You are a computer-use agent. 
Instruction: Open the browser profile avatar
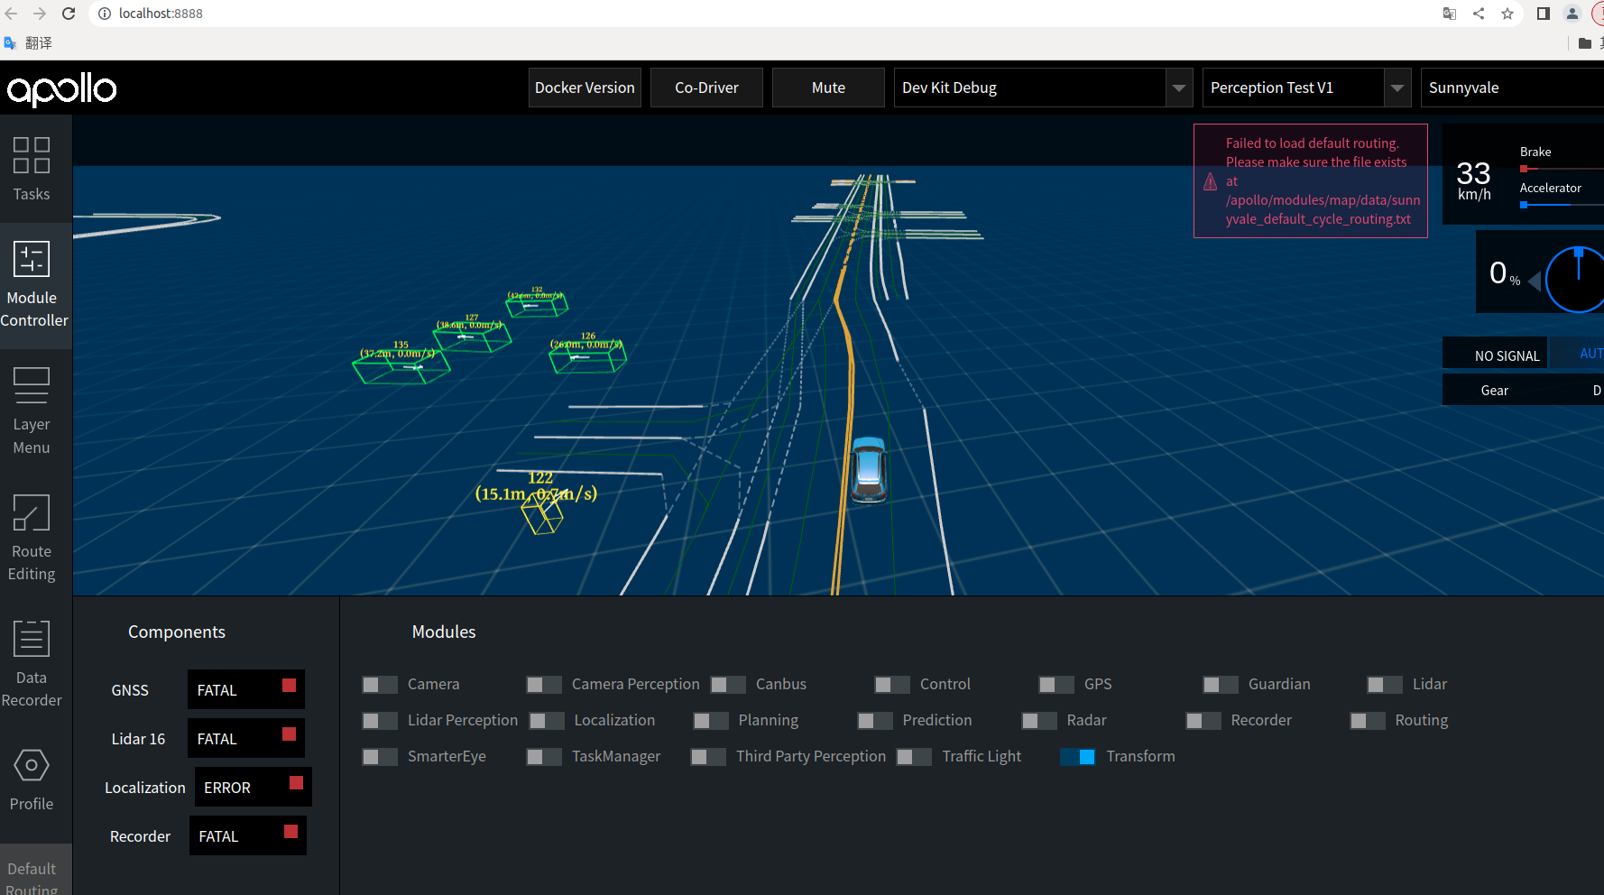[1572, 14]
